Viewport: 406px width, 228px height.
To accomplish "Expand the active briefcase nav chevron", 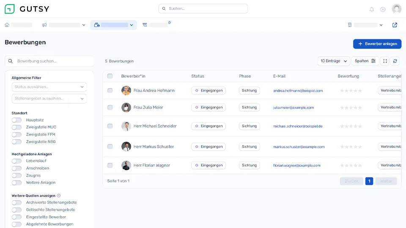I will click(x=131, y=25).
